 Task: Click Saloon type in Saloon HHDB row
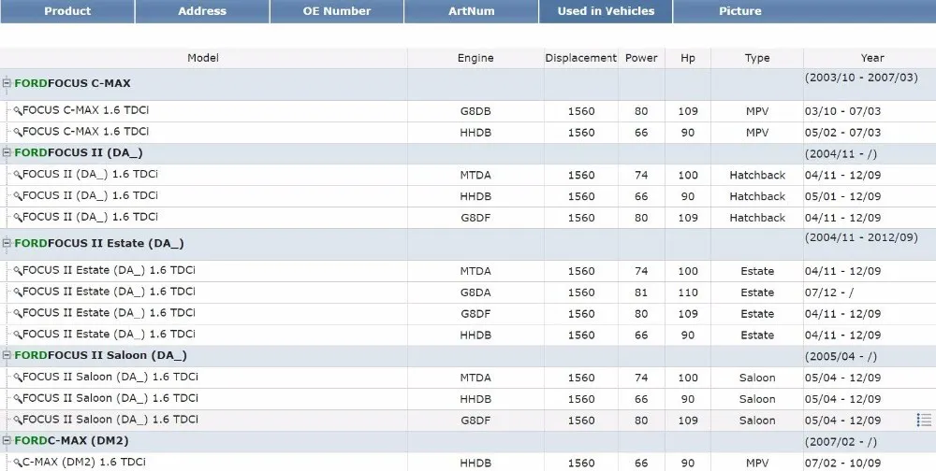pyautogui.click(x=757, y=399)
